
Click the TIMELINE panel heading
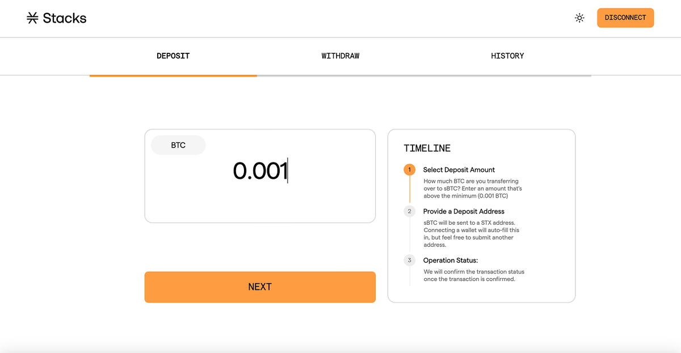[427, 148]
